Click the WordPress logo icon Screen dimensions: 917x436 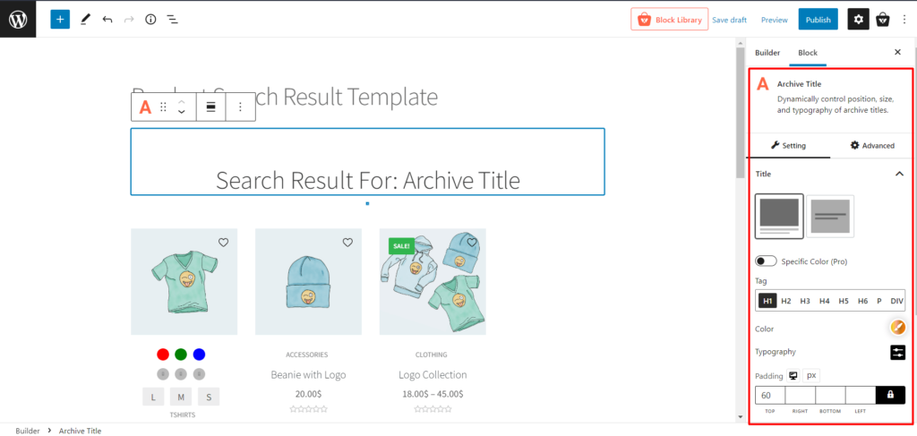coord(18,19)
